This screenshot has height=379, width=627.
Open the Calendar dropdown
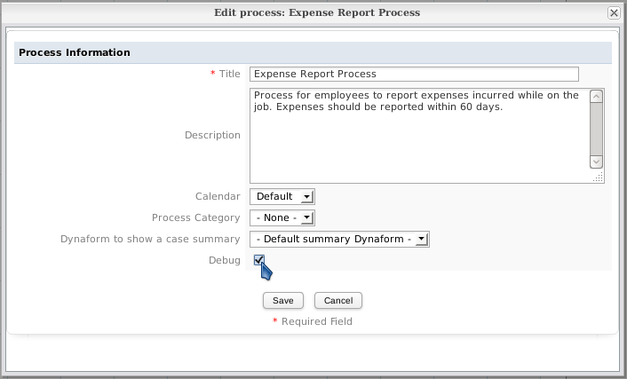click(x=282, y=196)
